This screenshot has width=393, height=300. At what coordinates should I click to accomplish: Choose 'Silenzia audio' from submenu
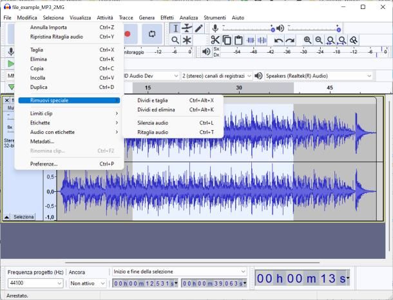pyautogui.click(x=173, y=123)
